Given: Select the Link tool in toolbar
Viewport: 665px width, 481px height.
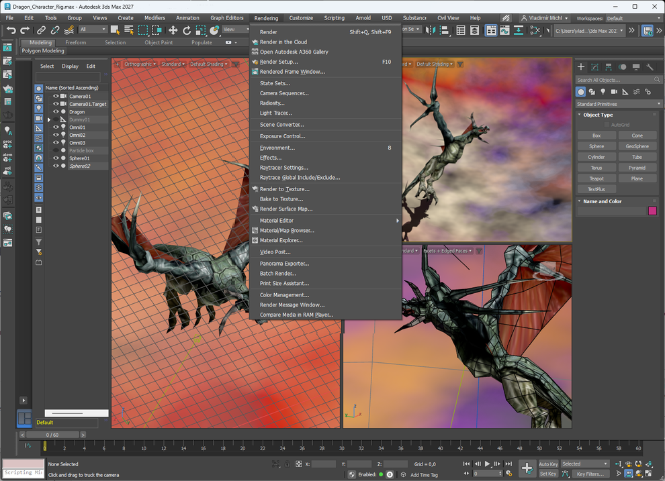Looking at the screenshot, I should click(41, 30).
